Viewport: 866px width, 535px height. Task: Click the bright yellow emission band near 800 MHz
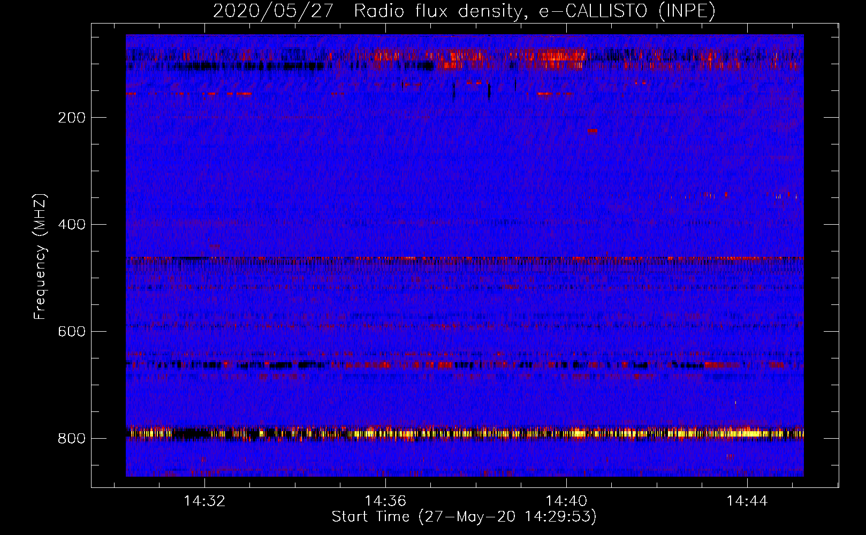click(465, 433)
